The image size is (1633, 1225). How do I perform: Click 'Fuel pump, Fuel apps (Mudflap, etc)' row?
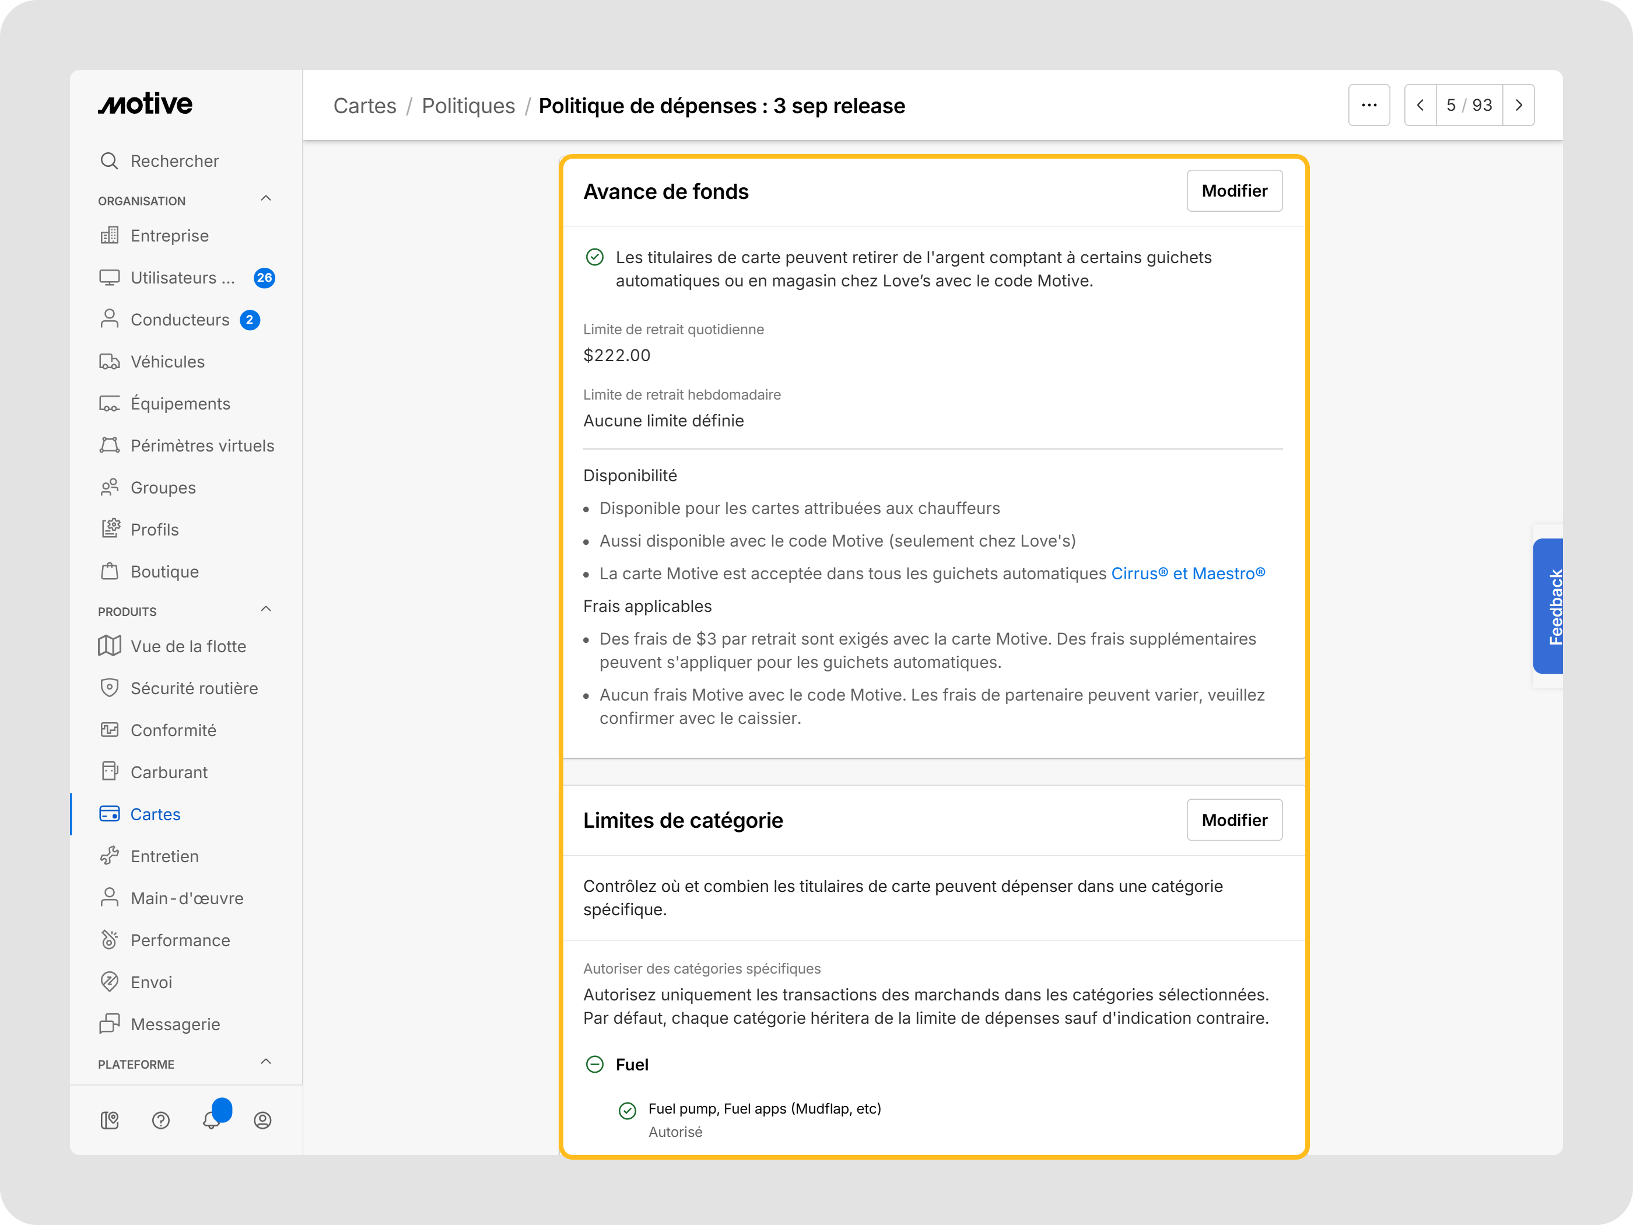[x=765, y=1109]
